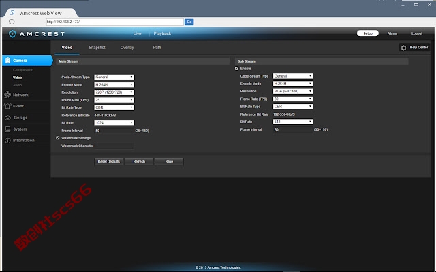
Task: Open Main Stream Bit Rate Type dropdown
Action: click(114, 107)
